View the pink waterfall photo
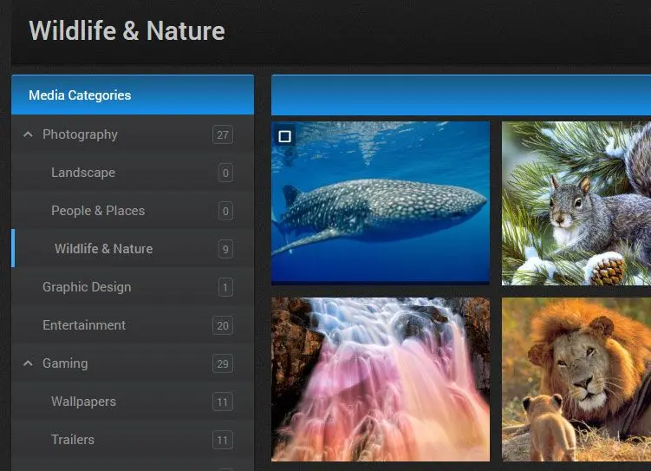651x471 pixels. pyautogui.click(x=380, y=379)
